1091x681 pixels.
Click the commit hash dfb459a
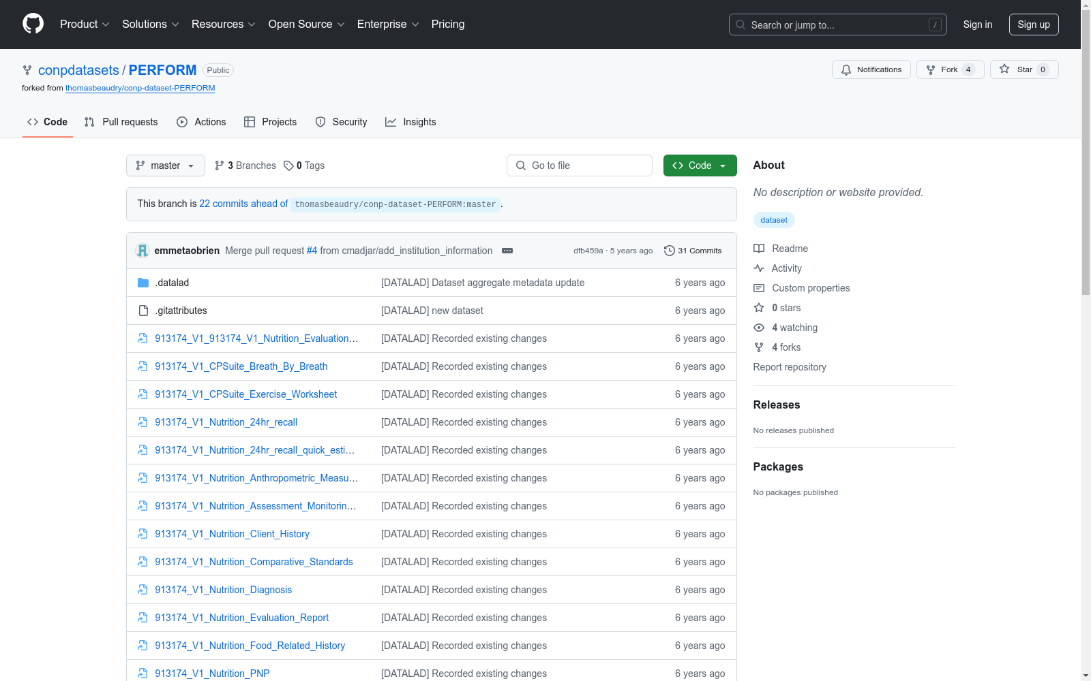click(x=588, y=251)
